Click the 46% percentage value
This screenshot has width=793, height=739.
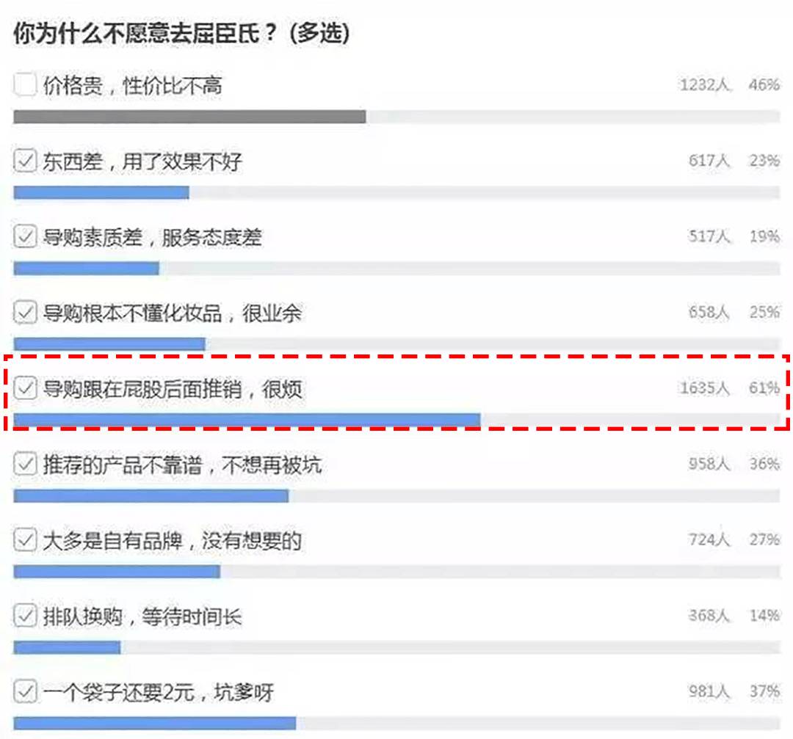tap(765, 84)
